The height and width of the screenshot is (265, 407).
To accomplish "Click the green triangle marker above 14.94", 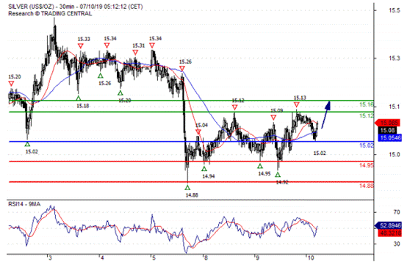I will click(x=204, y=169).
